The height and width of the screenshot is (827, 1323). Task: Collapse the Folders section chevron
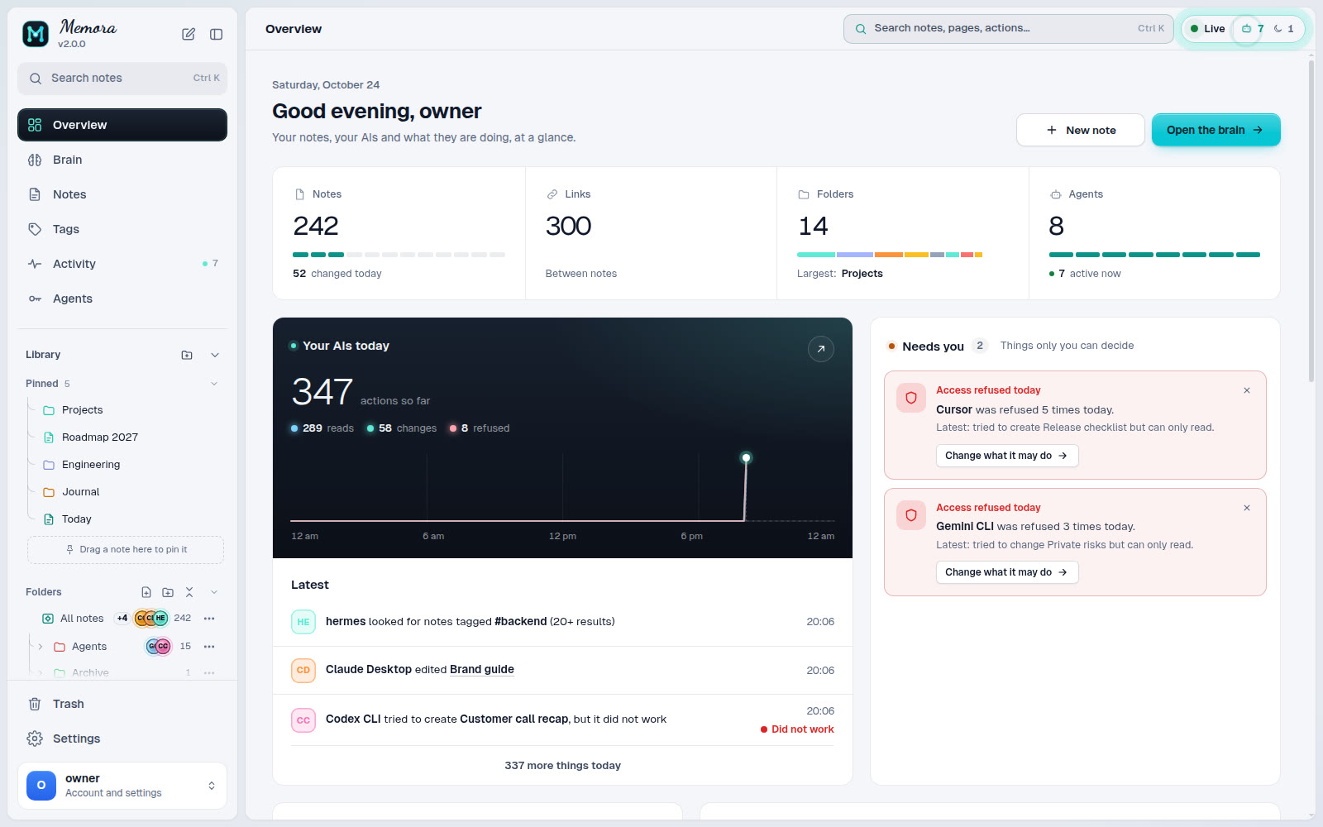[214, 592]
